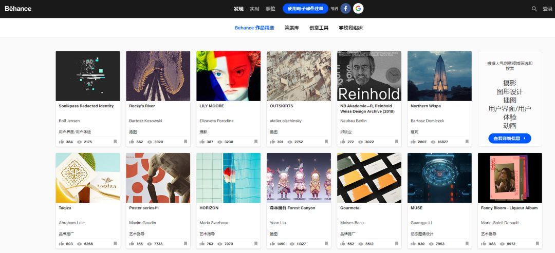555x253 pixels.
Task: Select the Behance 作品精选 tab
Action: coord(254,28)
